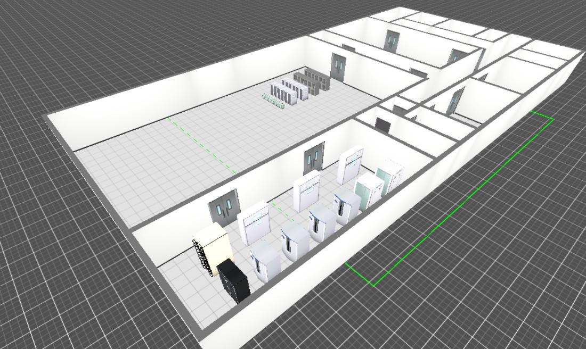Select the dark panel on the small corridor wall

pos(383,125)
